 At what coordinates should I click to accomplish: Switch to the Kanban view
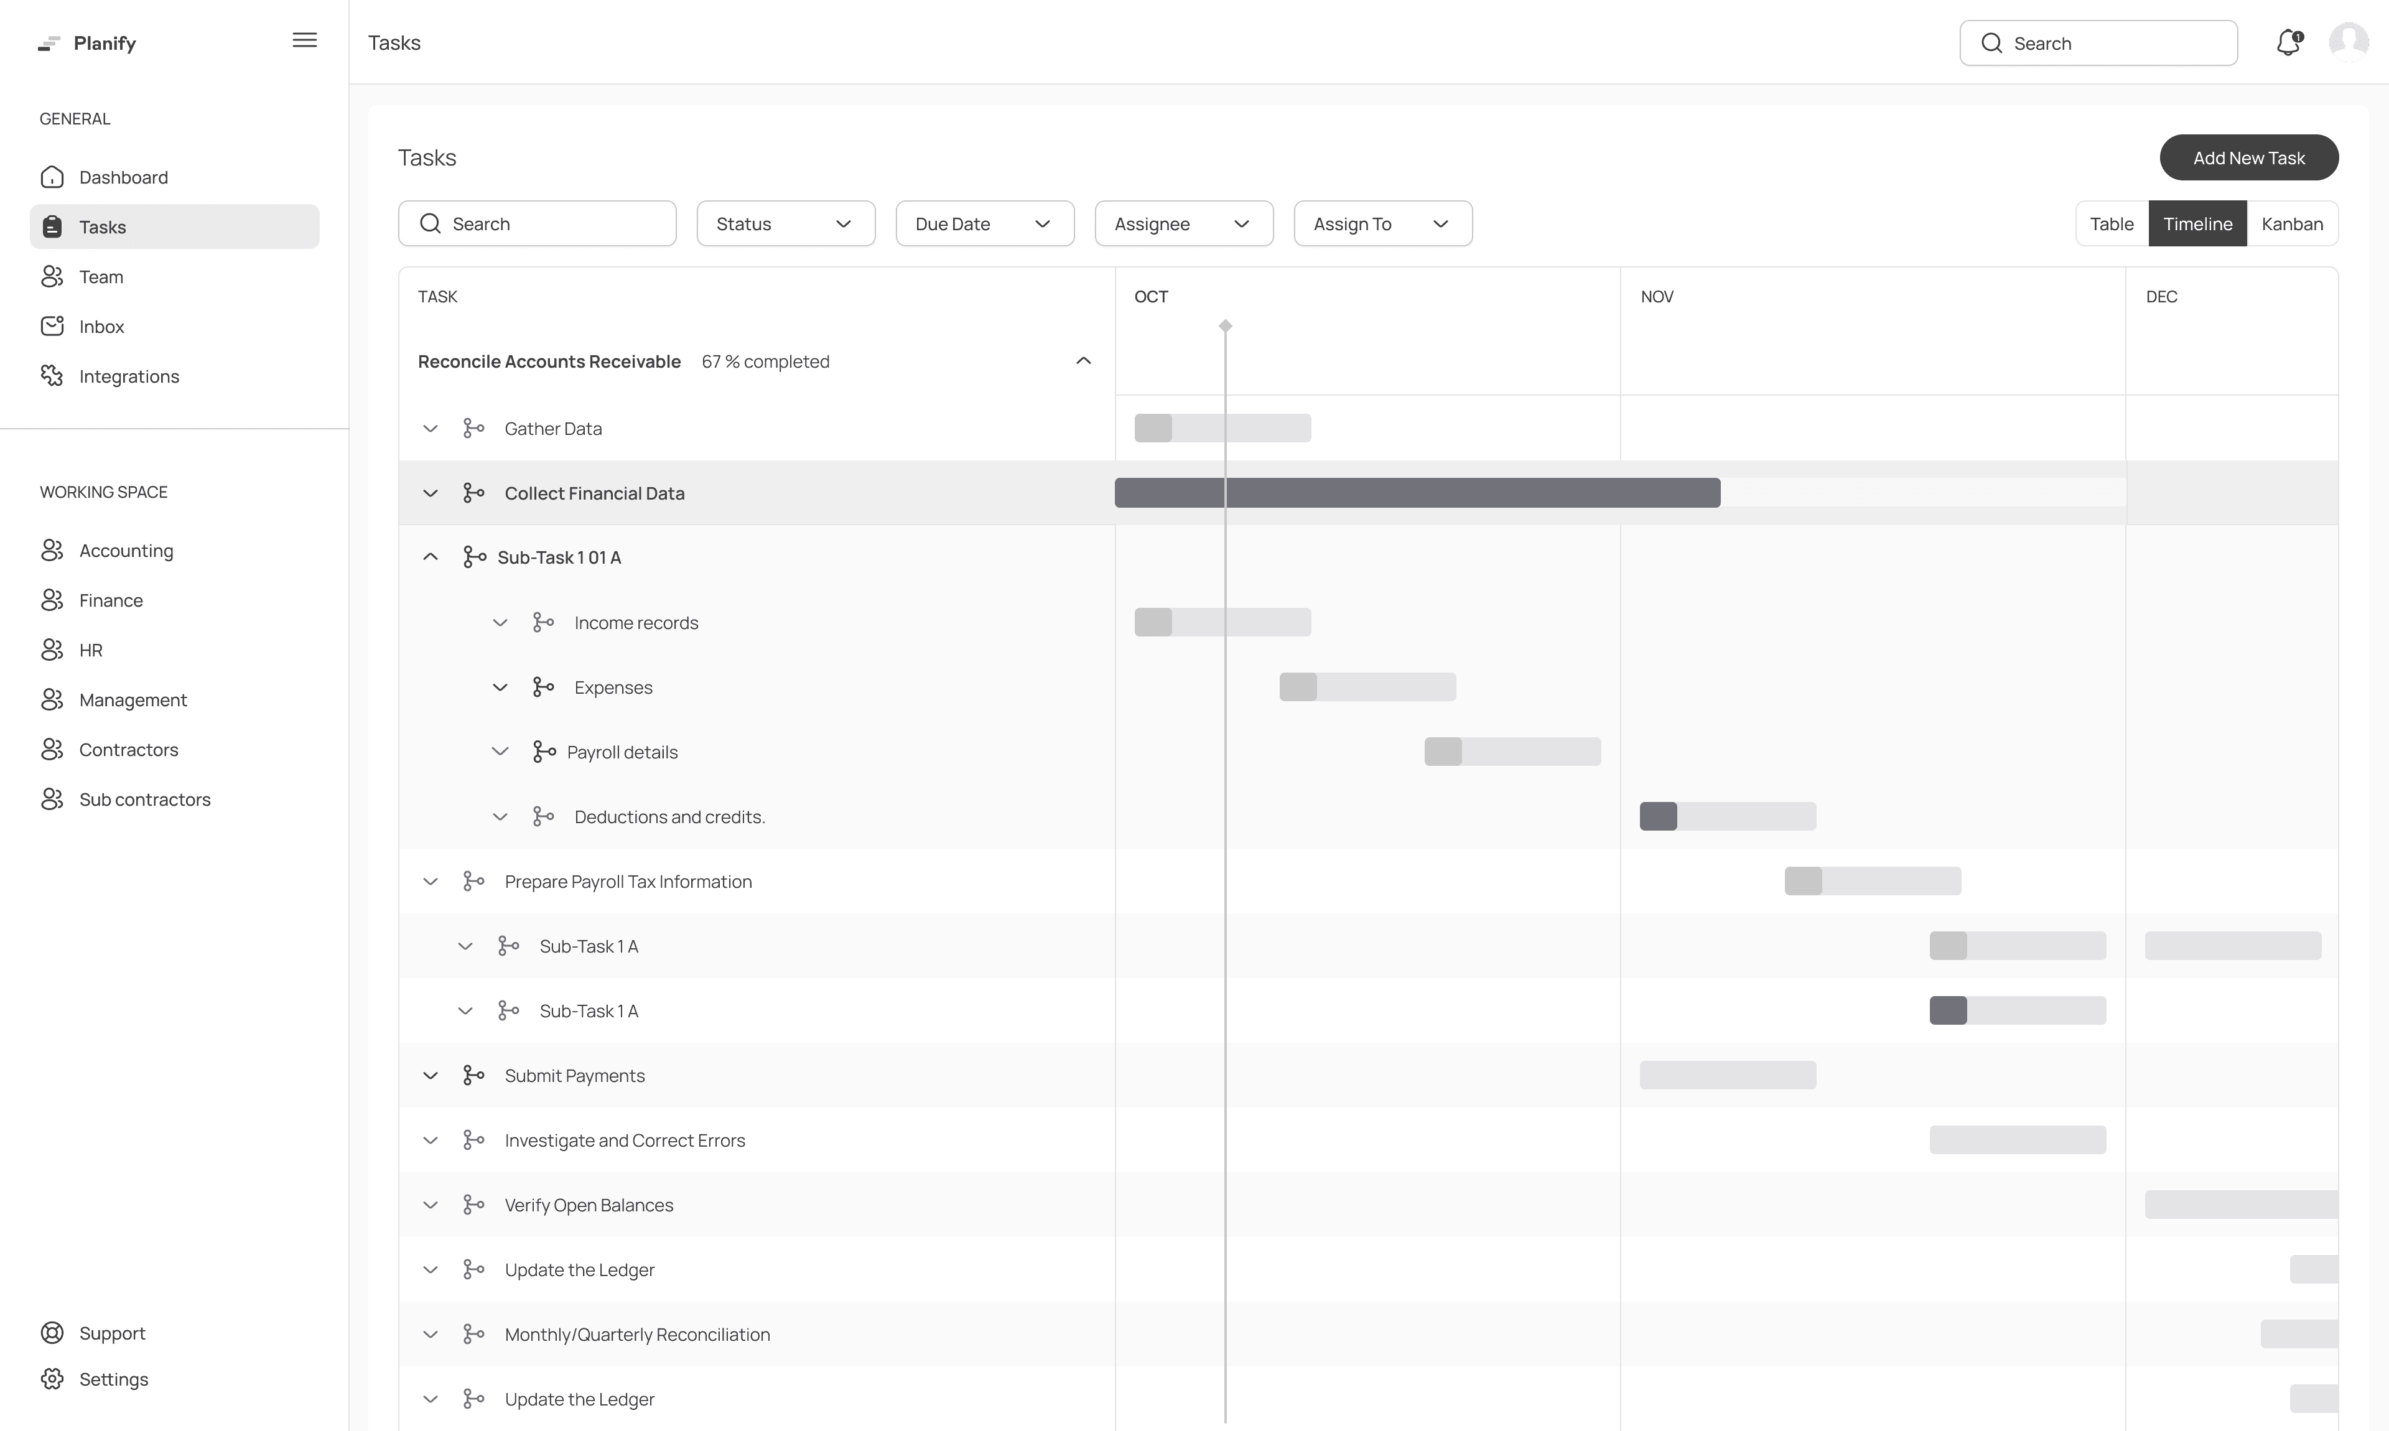click(x=2291, y=224)
